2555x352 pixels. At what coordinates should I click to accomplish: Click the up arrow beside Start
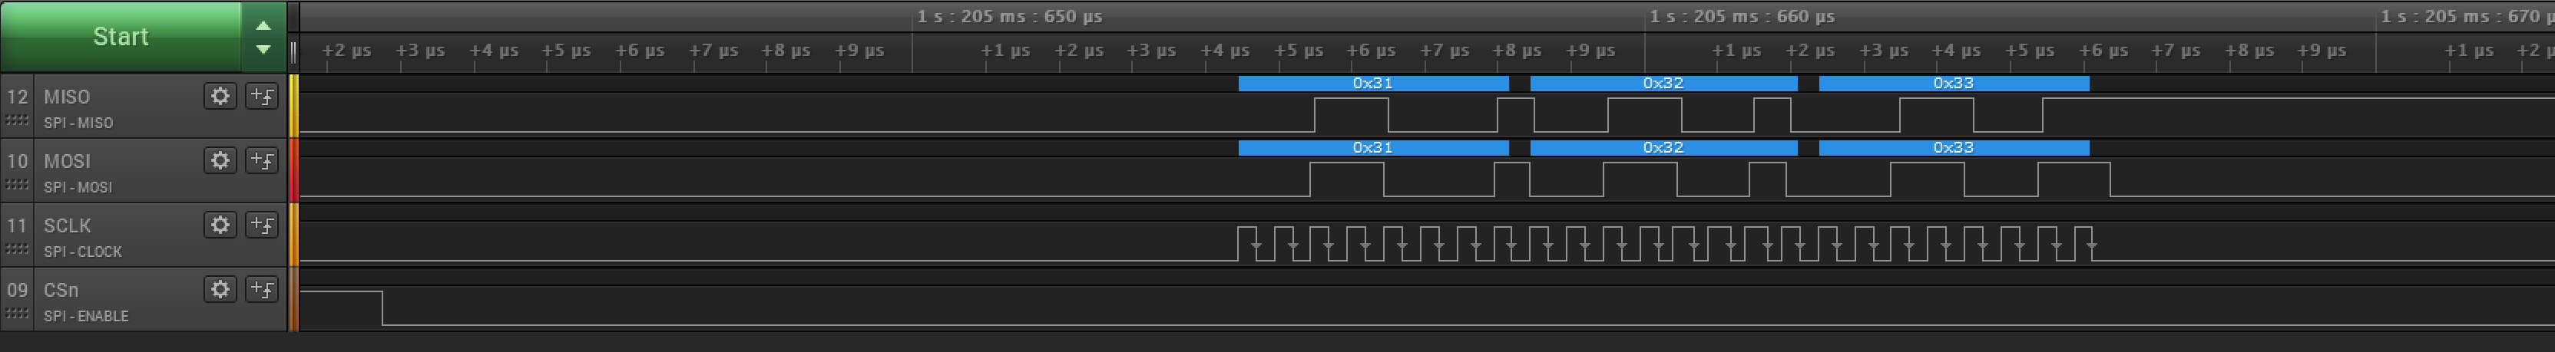point(263,25)
